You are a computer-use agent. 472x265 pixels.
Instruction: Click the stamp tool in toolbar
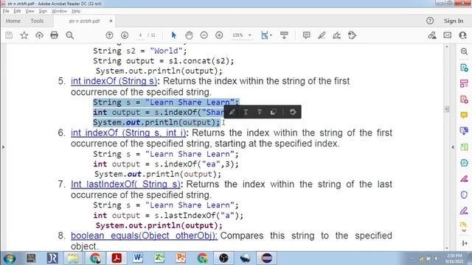[352, 35]
